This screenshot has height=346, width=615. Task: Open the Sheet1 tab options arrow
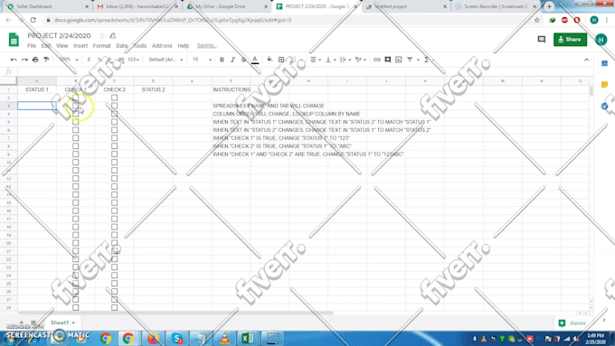pos(73,323)
